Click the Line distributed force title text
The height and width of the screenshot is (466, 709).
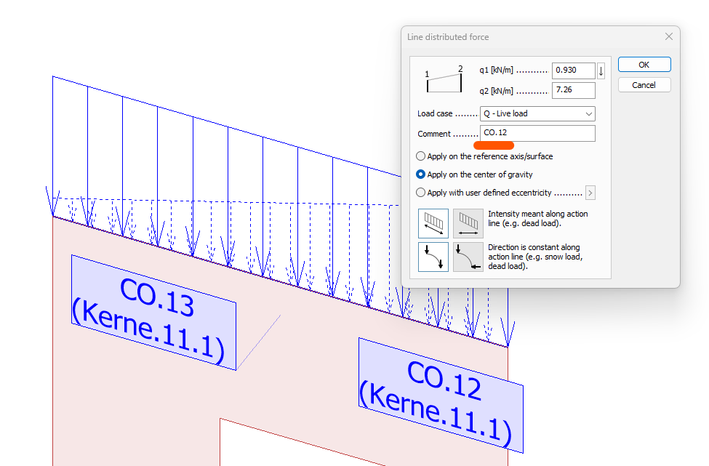point(448,37)
